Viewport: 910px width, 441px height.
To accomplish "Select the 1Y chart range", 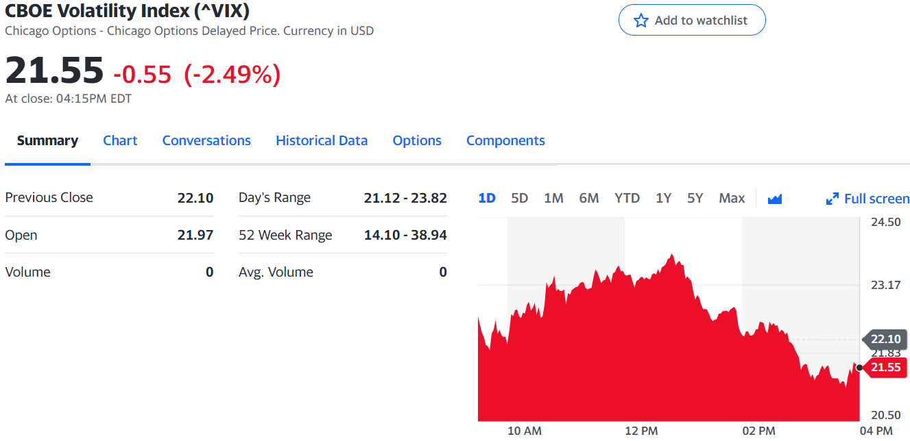I will tap(663, 198).
